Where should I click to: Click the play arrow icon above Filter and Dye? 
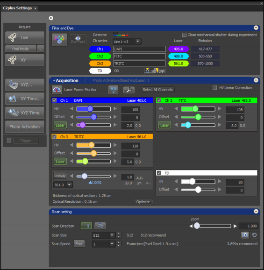(x=51, y=18)
